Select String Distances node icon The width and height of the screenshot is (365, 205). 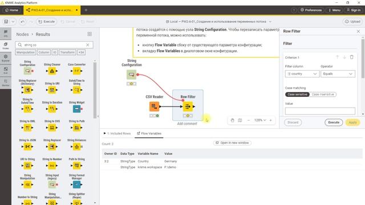[x=76, y=147]
